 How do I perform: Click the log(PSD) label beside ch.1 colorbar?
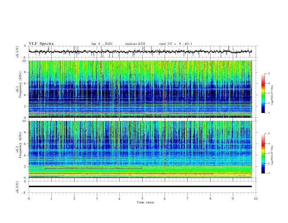pyautogui.click(x=272, y=95)
